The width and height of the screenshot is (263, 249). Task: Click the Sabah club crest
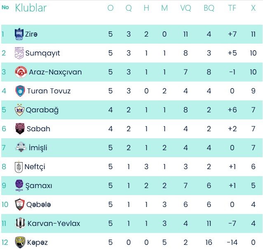click(20, 129)
